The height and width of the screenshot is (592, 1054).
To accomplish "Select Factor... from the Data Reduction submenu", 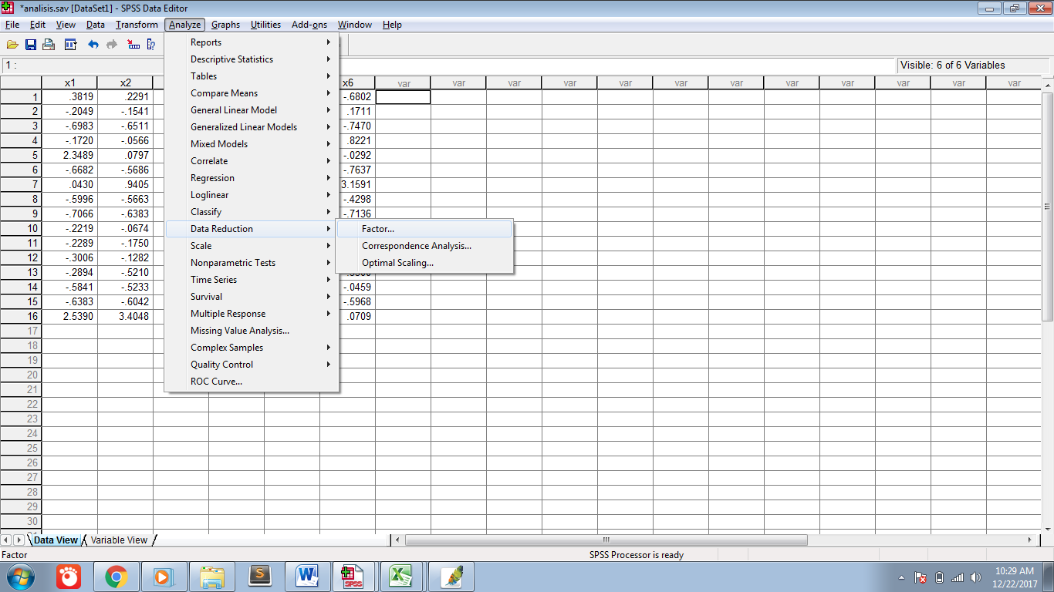I will pos(378,229).
